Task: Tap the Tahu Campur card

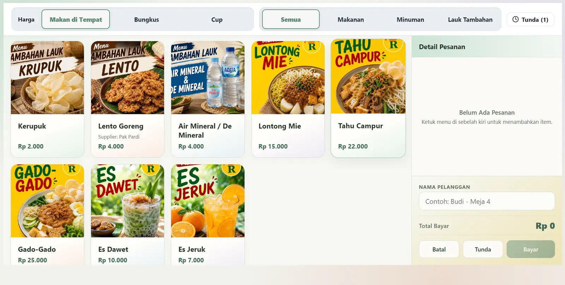Action: pyautogui.click(x=368, y=98)
